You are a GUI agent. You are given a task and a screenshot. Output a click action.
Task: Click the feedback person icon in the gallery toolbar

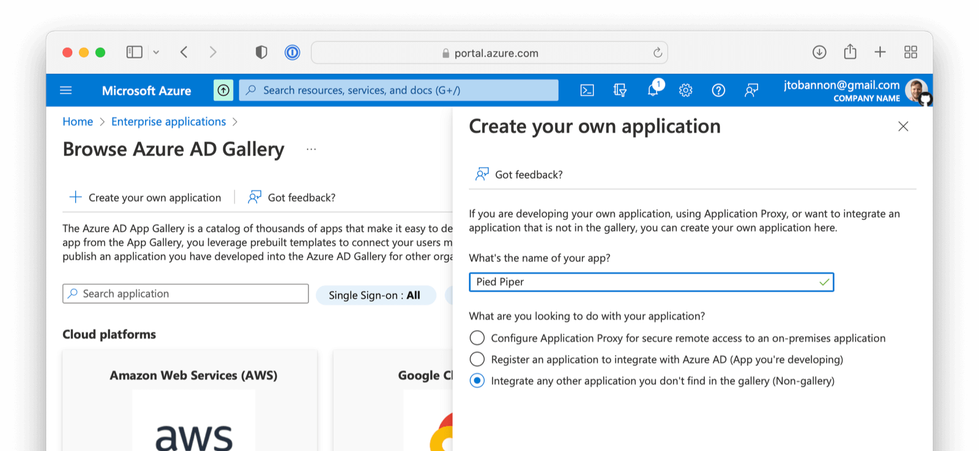click(x=255, y=197)
